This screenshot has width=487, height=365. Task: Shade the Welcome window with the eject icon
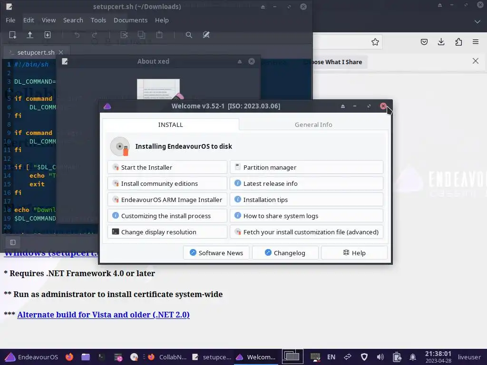[x=343, y=106]
